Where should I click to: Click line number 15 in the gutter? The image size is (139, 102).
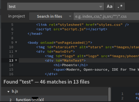[x=11, y=70]
